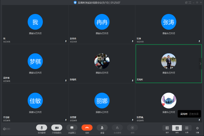Image resolution: width=204 pixels, height=136 pixels.
Task: Enter fullscreen using the title bar icon
Action: click(x=190, y=2)
